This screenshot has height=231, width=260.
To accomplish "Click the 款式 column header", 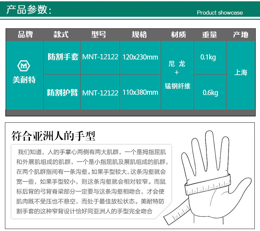I will point(61,35).
